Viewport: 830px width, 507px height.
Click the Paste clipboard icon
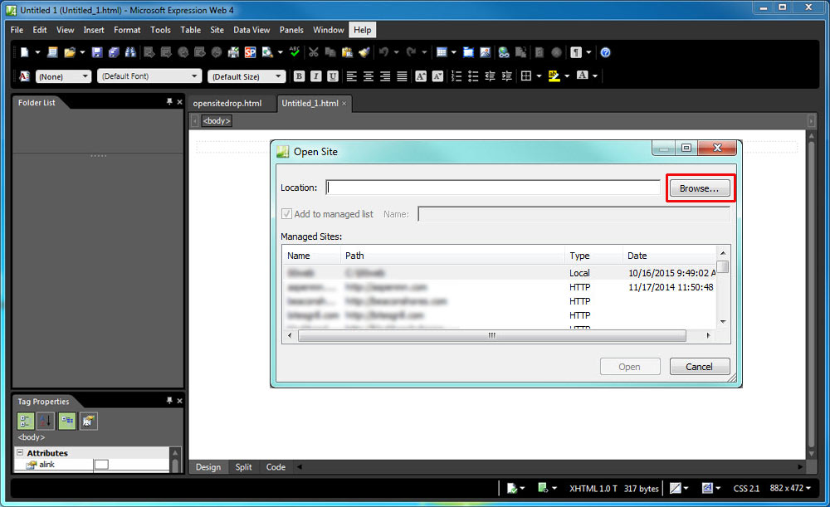[x=347, y=52]
